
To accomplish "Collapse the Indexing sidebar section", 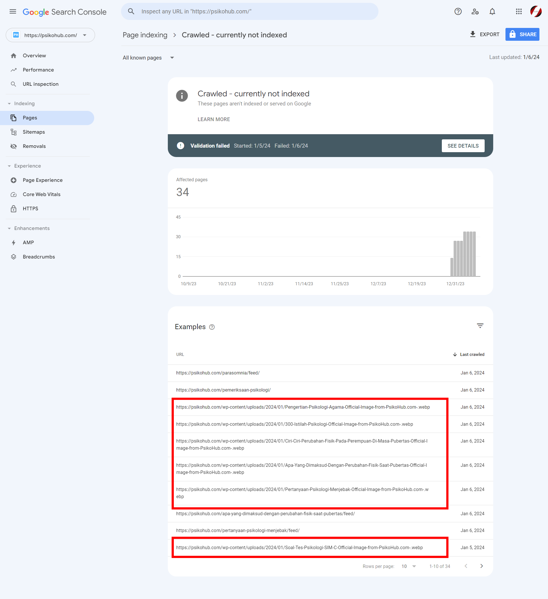I will (21, 103).
